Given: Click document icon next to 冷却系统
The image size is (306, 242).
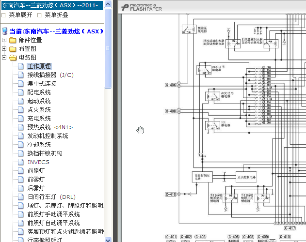Looking at the screenshot, I should click(x=21, y=145).
